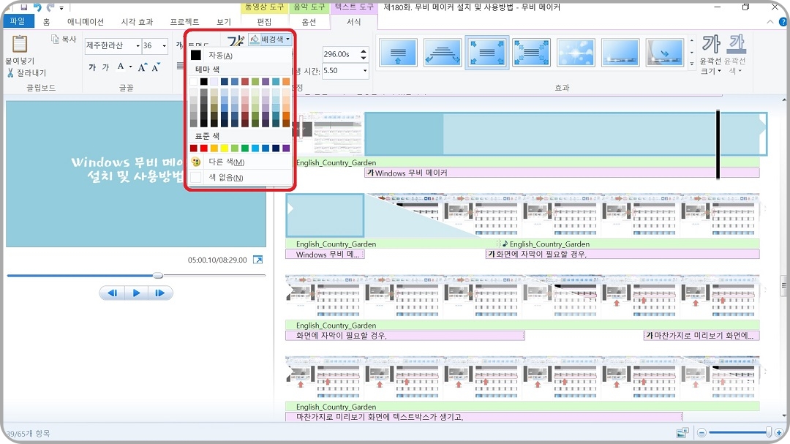790x444 pixels.
Task: Open the Music Tools Options (옵션) tab
Action: point(309,22)
